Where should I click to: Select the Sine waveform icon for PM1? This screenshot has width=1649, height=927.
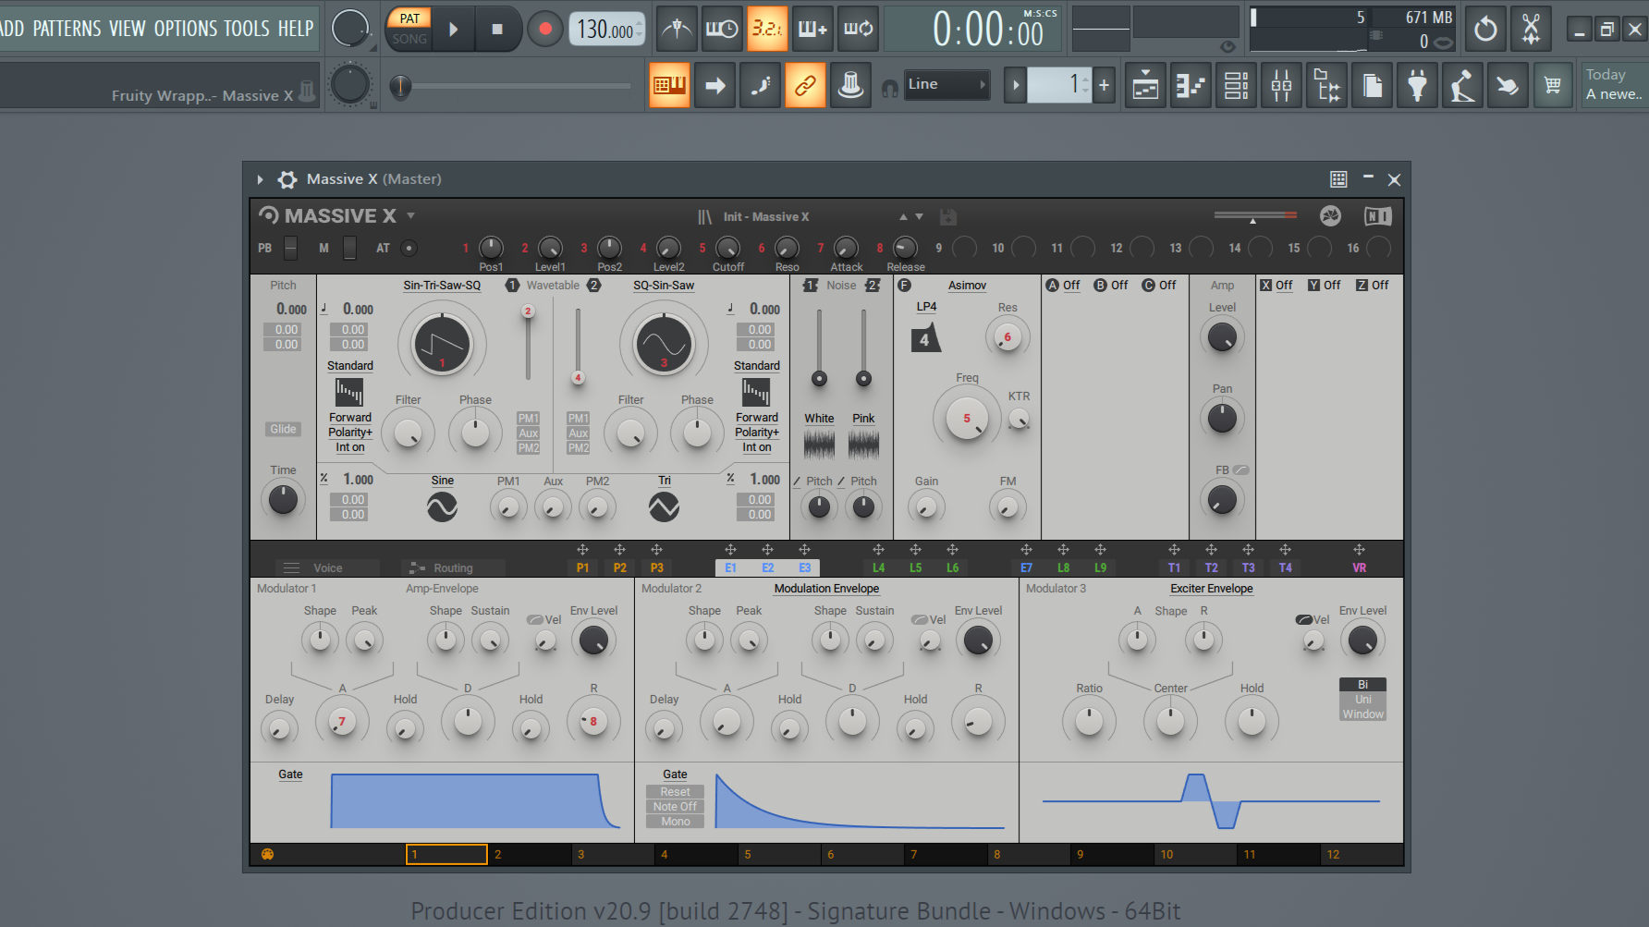[x=442, y=506]
